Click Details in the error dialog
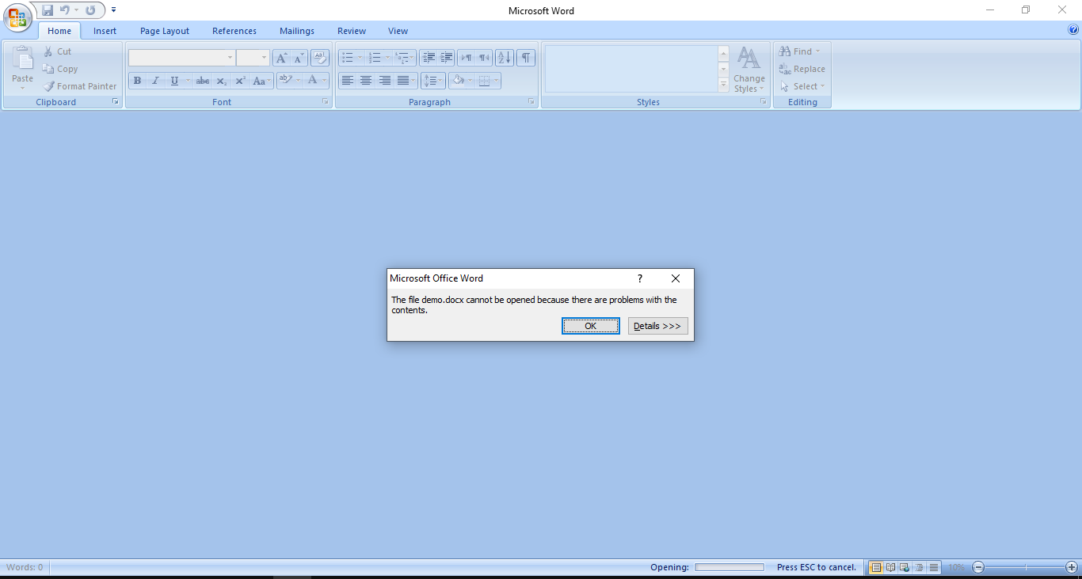Viewport: 1082px width, 579px height. click(657, 325)
